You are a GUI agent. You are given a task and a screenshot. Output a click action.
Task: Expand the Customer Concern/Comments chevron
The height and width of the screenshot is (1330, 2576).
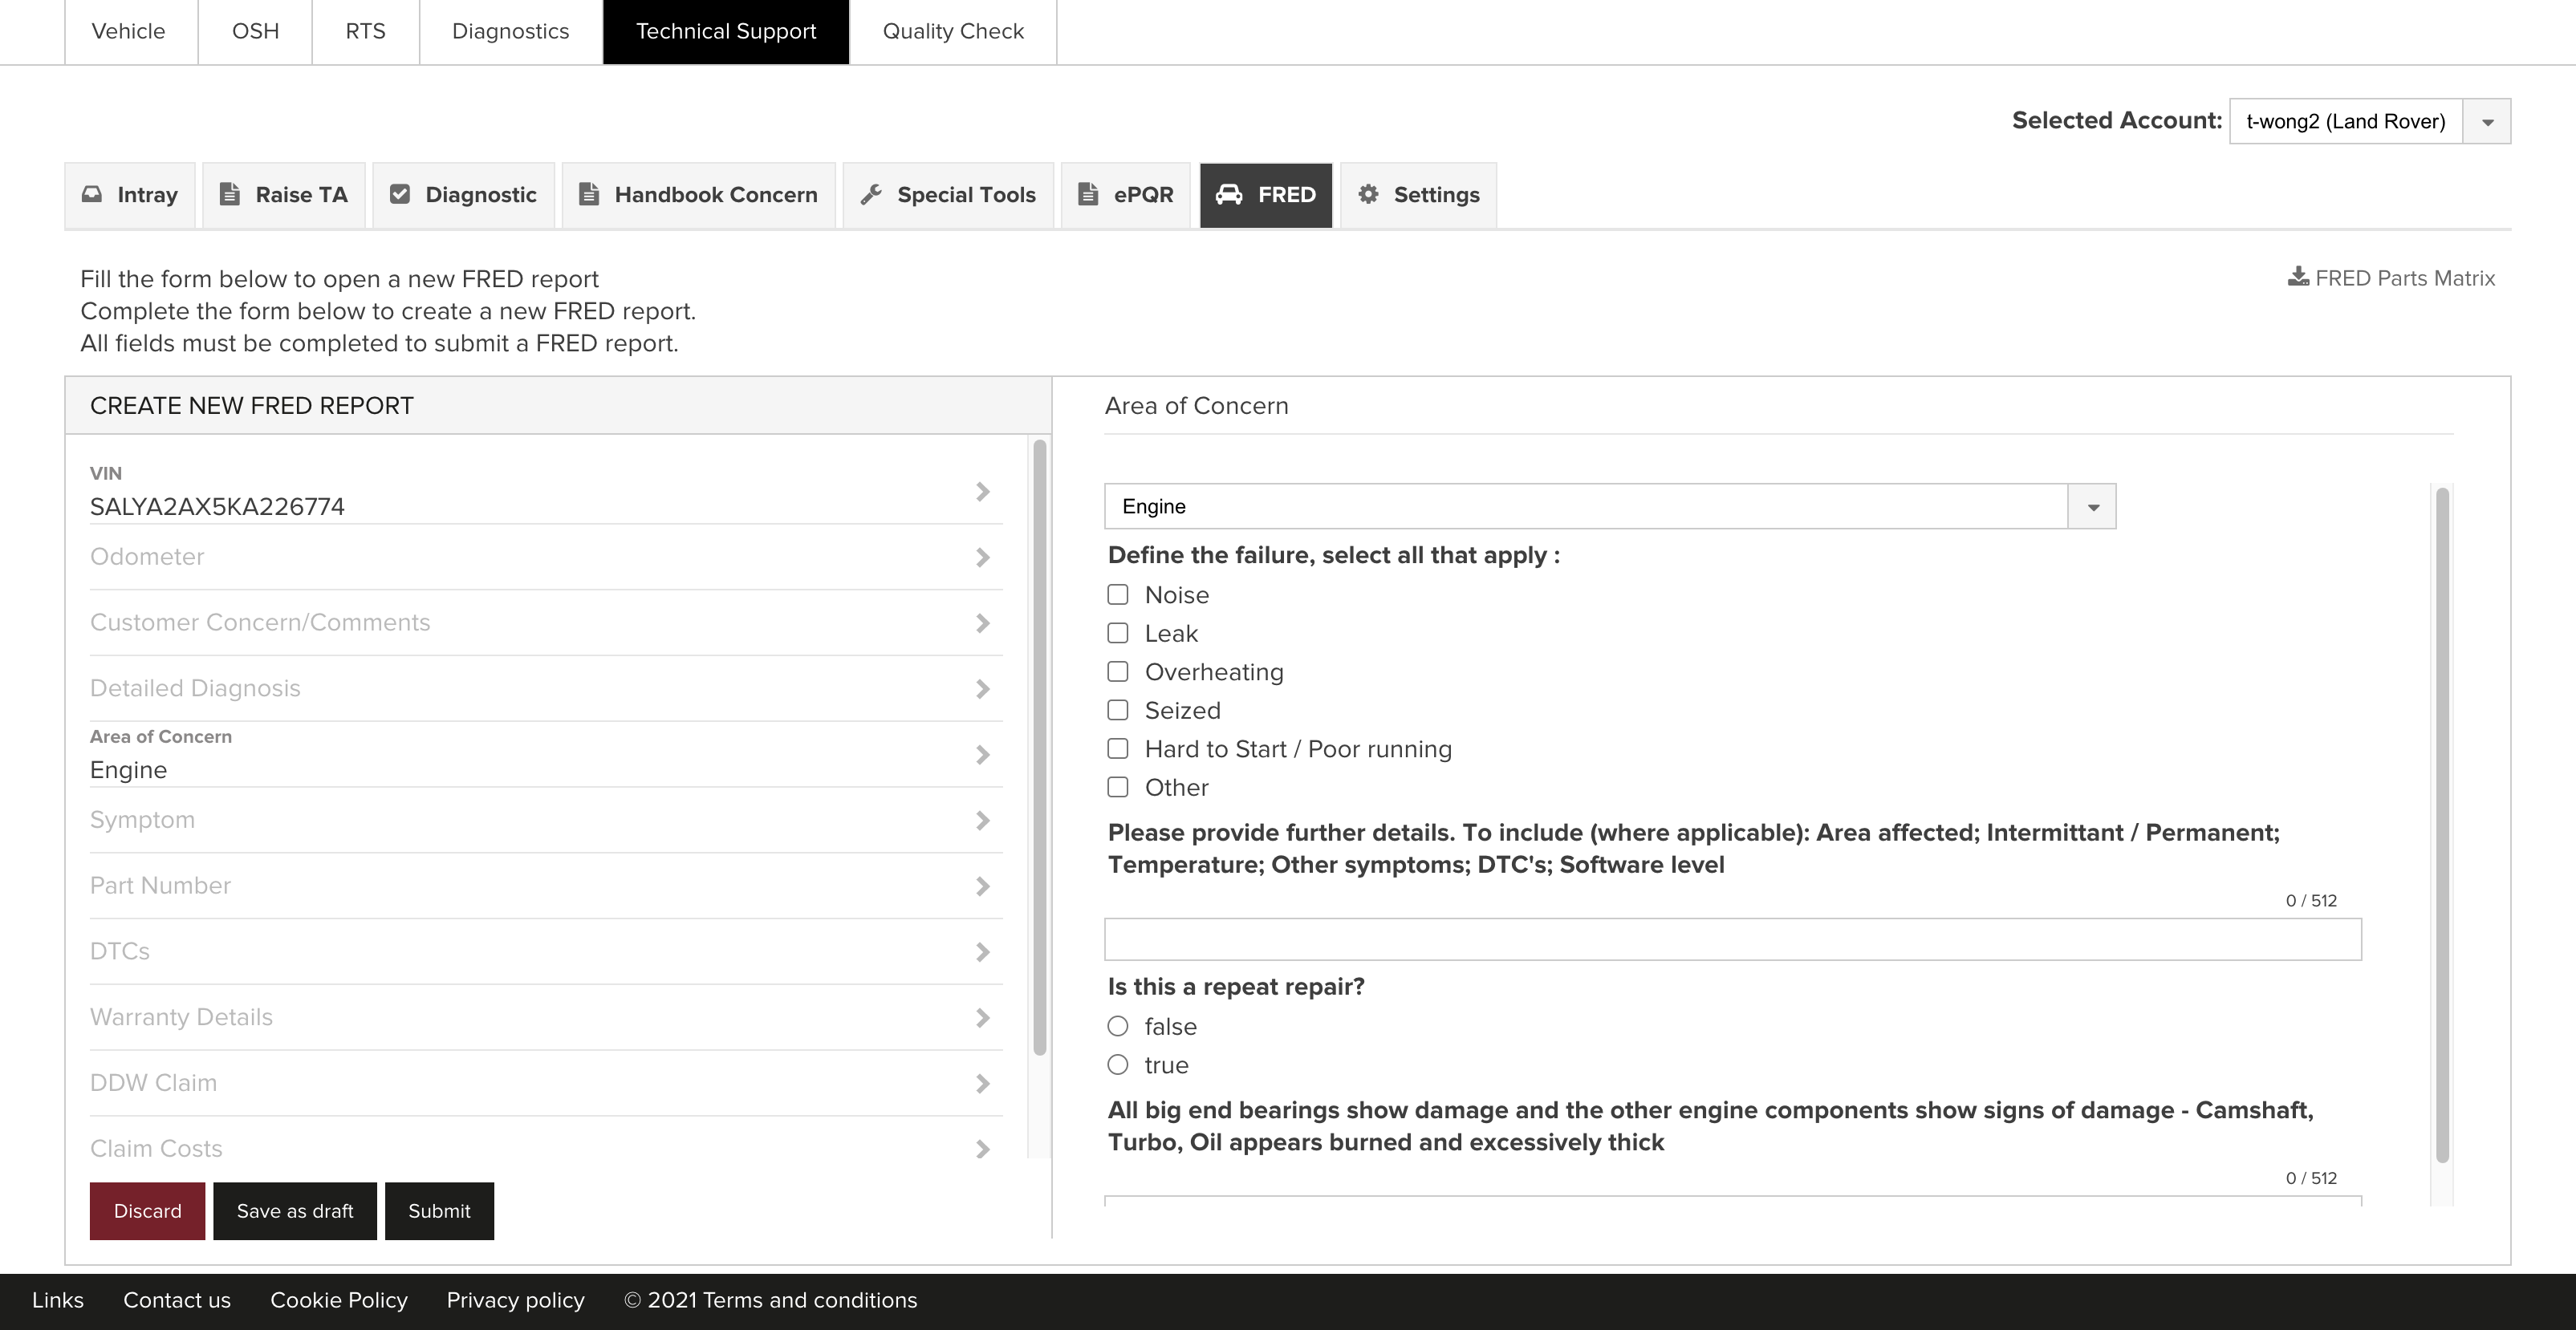coord(982,623)
